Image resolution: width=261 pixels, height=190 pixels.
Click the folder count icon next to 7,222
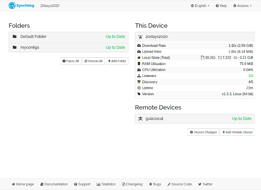220,58
